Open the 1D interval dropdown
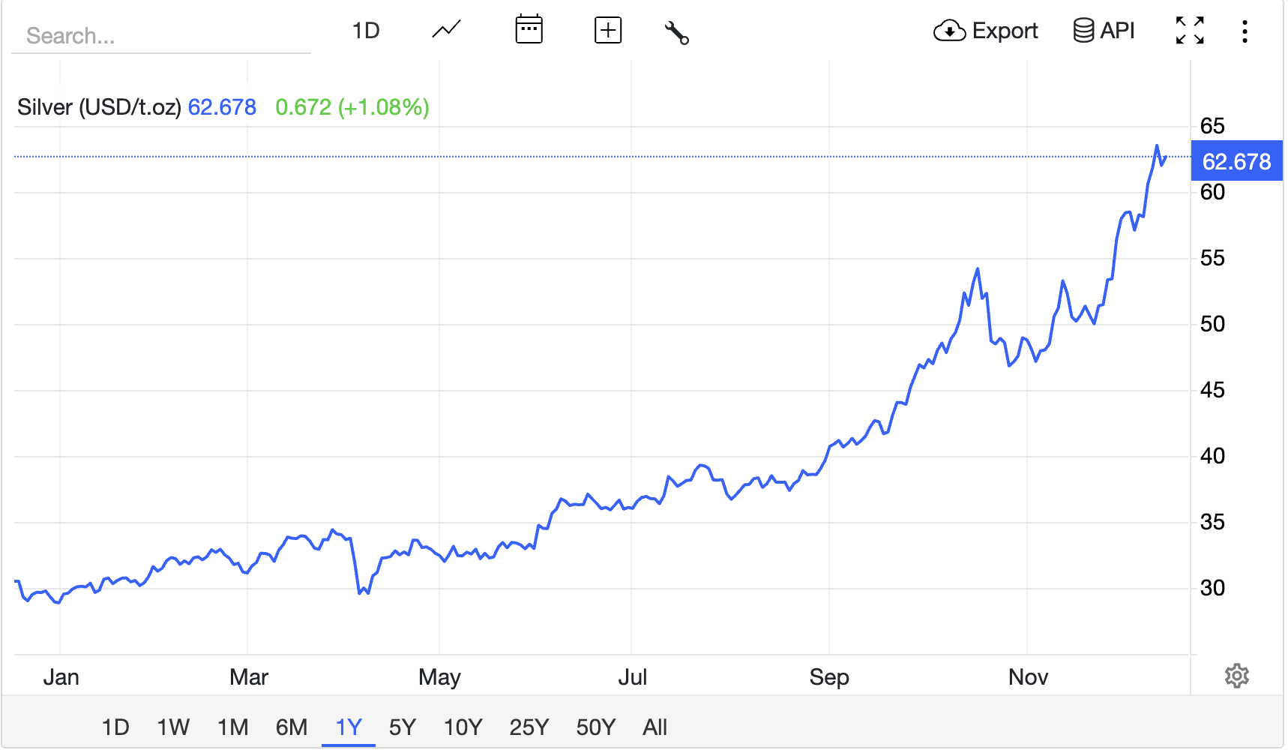The width and height of the screenshot is (1288, 750). (x=367, y=30)
